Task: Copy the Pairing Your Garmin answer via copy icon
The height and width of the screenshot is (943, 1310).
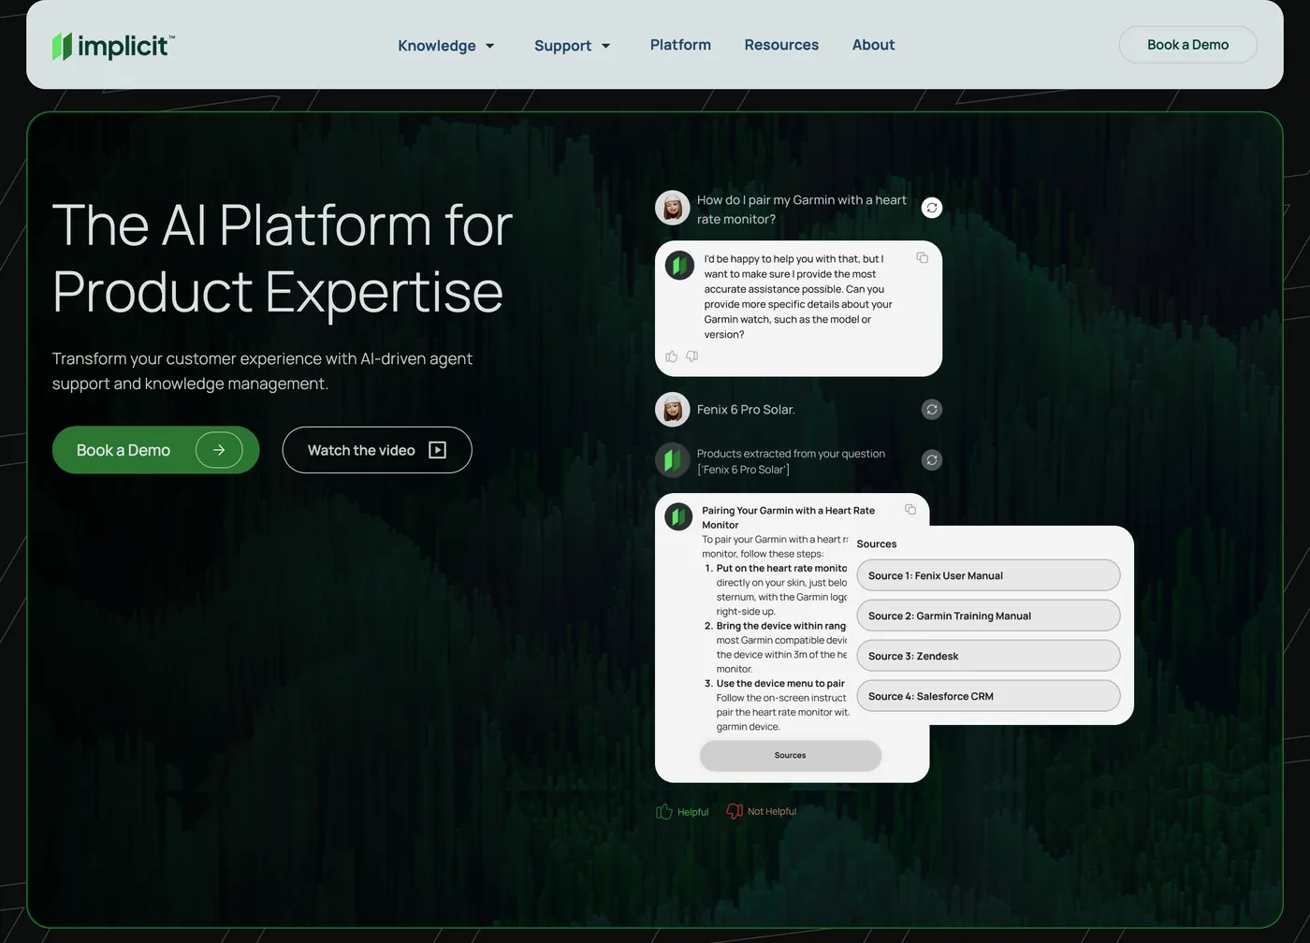Action: (910, 509)
